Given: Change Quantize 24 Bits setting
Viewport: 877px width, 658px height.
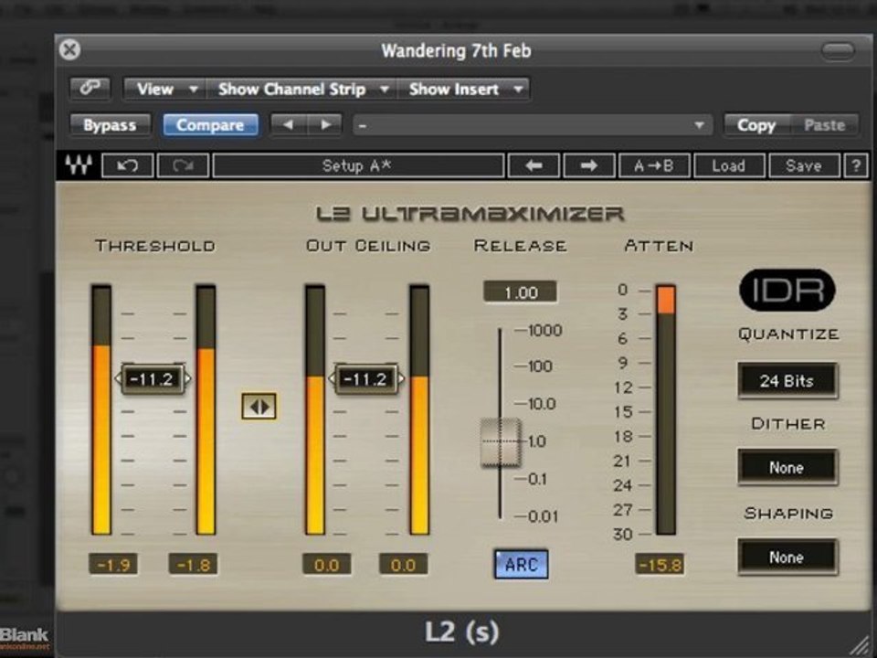Looking at the screenshot, I should click(x=787, y=381).
